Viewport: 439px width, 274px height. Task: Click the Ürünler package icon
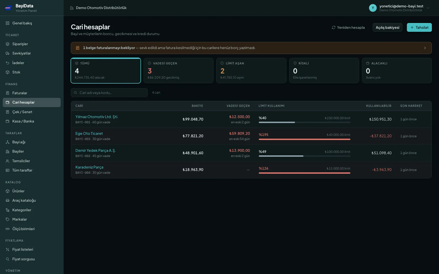(x=7, y=191)
